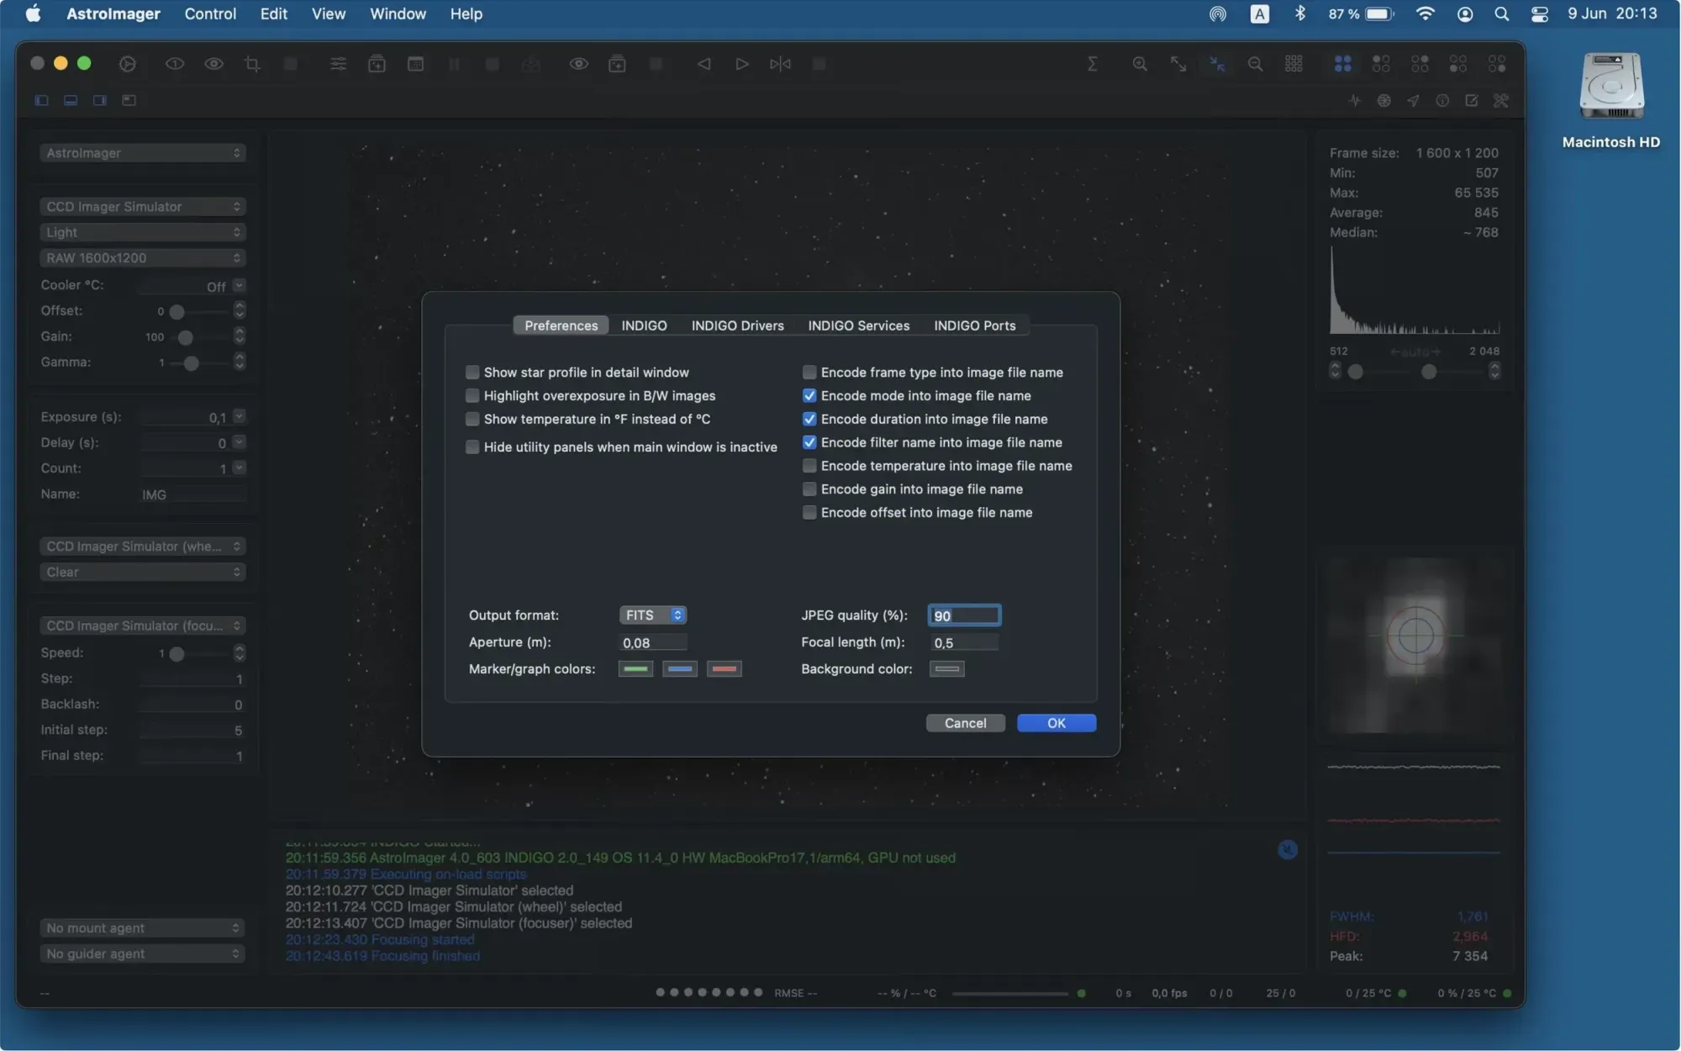Open the Output format FITS dropdown
Screen dimensions: 1681x1051
click(x=653, y=615)
